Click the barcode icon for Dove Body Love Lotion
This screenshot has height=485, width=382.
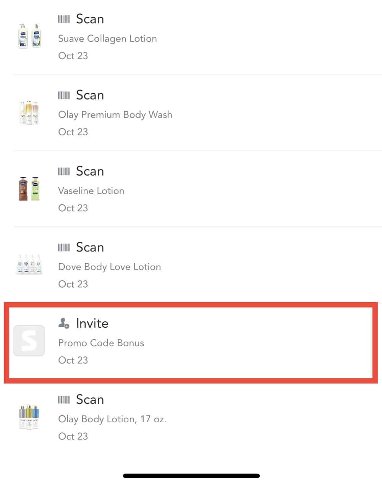(x=65, y=247)
